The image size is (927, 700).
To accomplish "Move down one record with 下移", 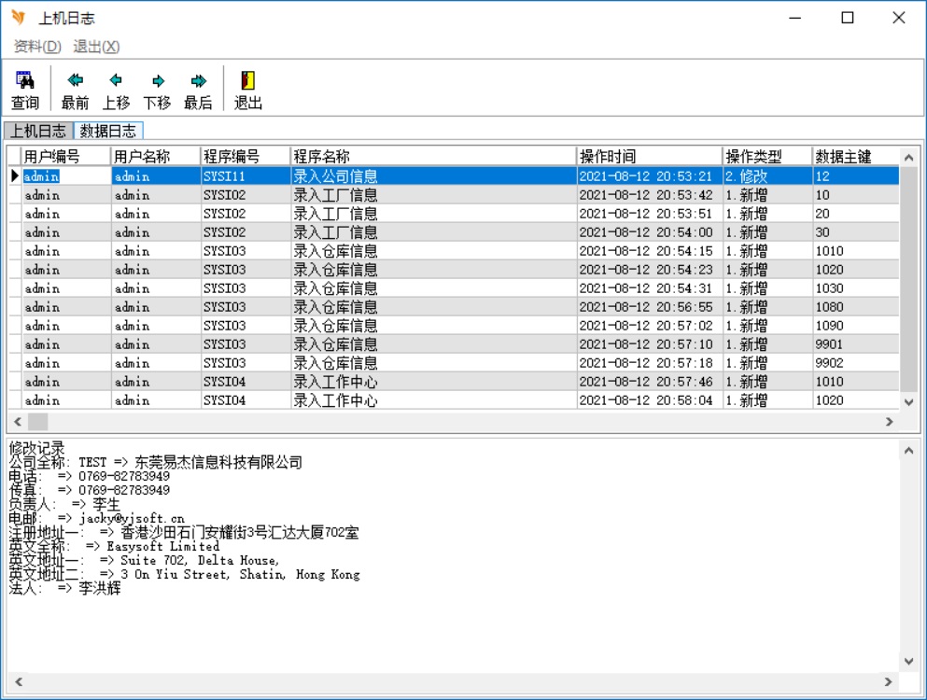I will 157,82.
